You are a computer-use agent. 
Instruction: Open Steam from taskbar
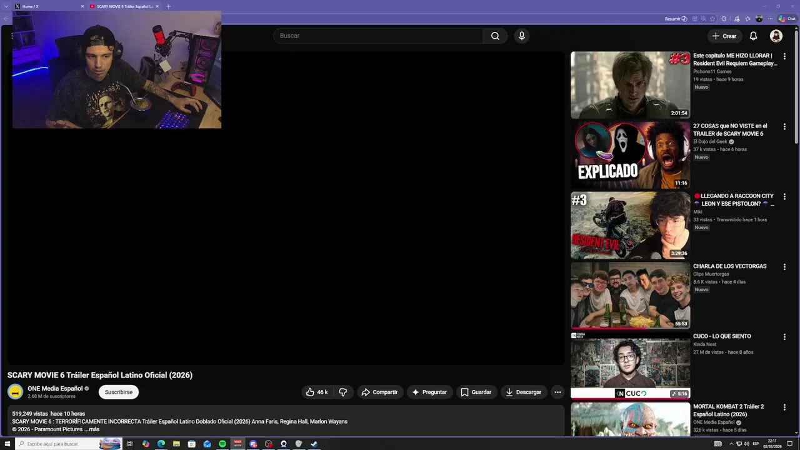coord(314,444)
